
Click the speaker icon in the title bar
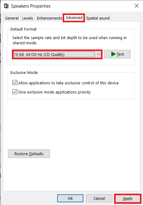(6, 6)
